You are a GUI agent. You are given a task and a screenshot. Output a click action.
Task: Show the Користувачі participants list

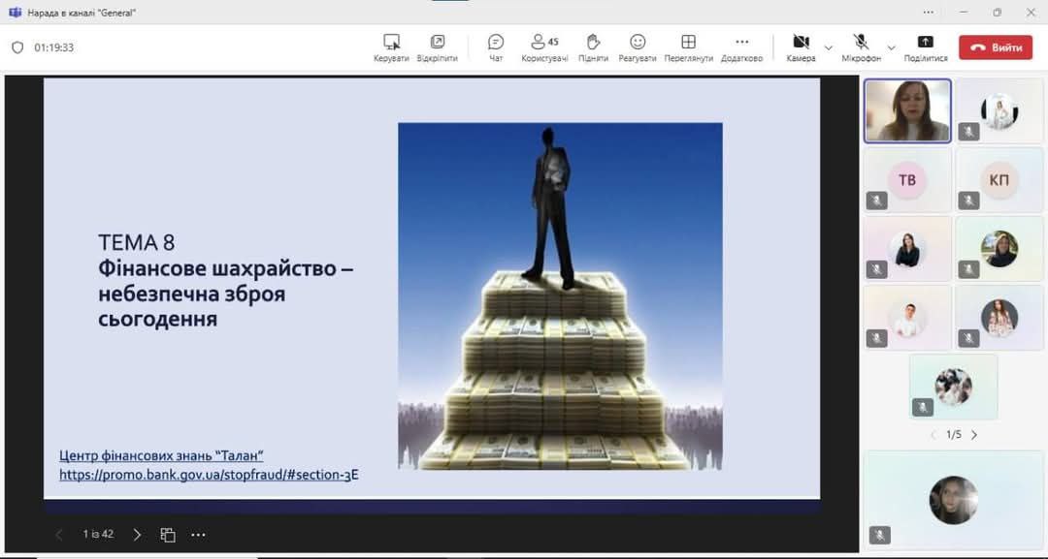pos(544,48)
